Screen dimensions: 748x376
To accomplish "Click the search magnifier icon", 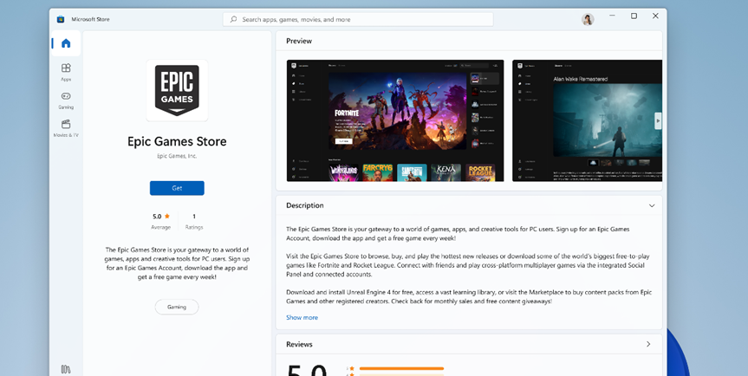I will (x=233, y=20).
